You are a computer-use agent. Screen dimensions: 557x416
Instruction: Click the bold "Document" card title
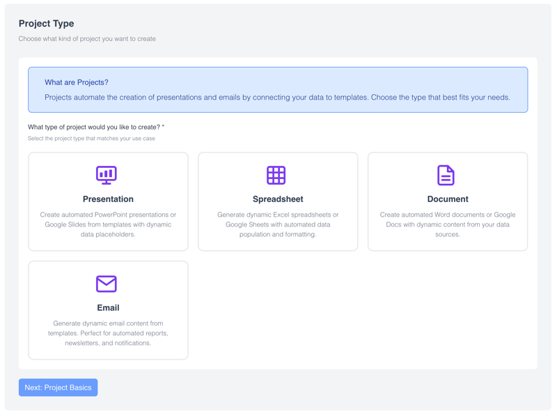(448, 199)
